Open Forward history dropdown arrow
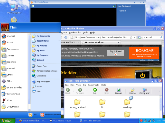 tap(87, 91)
